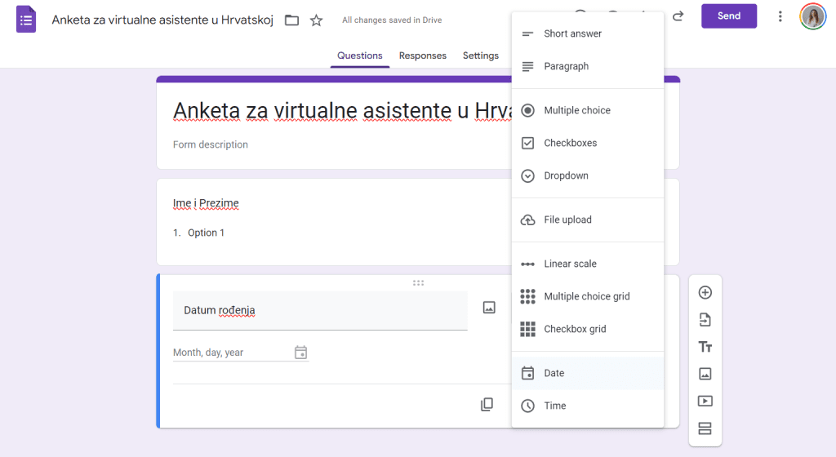This screenshot has width=836, height=457.
Task: Open the three-dot more options menu
Action: (x=780, y=16)
